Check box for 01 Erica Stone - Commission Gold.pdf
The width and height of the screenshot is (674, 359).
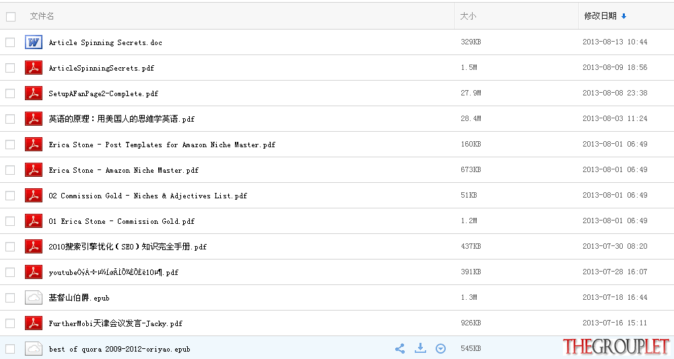pyautogui.click(x=10, y=221)
